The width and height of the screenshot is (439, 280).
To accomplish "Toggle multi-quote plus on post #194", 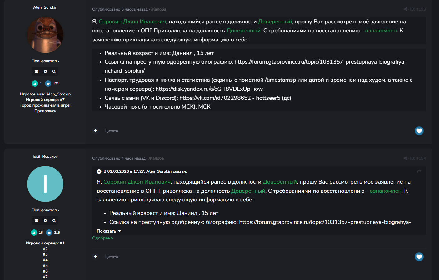I will [96, 257].
